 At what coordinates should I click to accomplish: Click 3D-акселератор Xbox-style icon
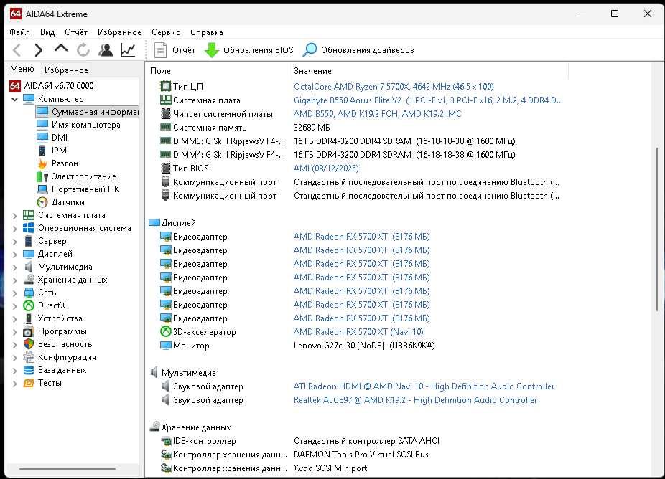pos(165,331)
